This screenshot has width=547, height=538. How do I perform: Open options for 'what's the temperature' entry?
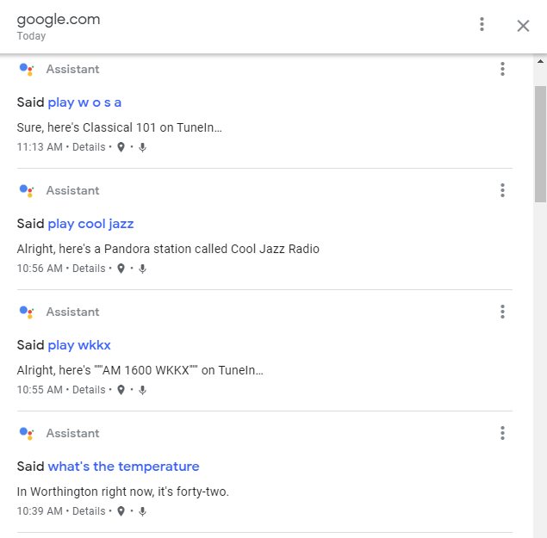tap(502, 433)
